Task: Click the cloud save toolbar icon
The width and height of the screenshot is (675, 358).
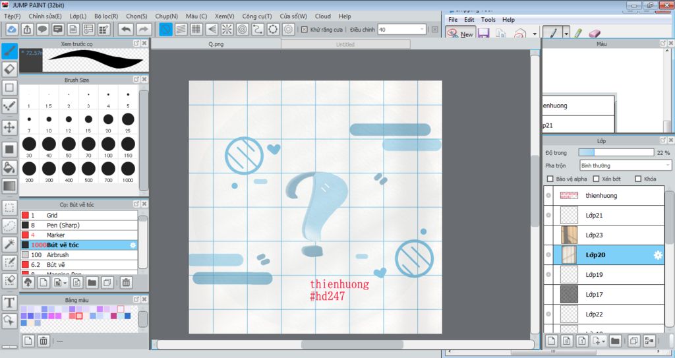Action: click(12, 29)
